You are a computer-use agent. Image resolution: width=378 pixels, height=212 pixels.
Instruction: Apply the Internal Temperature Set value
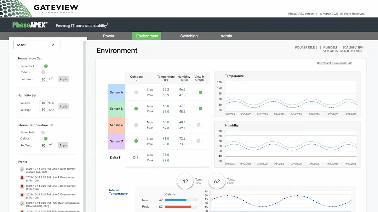63,145
